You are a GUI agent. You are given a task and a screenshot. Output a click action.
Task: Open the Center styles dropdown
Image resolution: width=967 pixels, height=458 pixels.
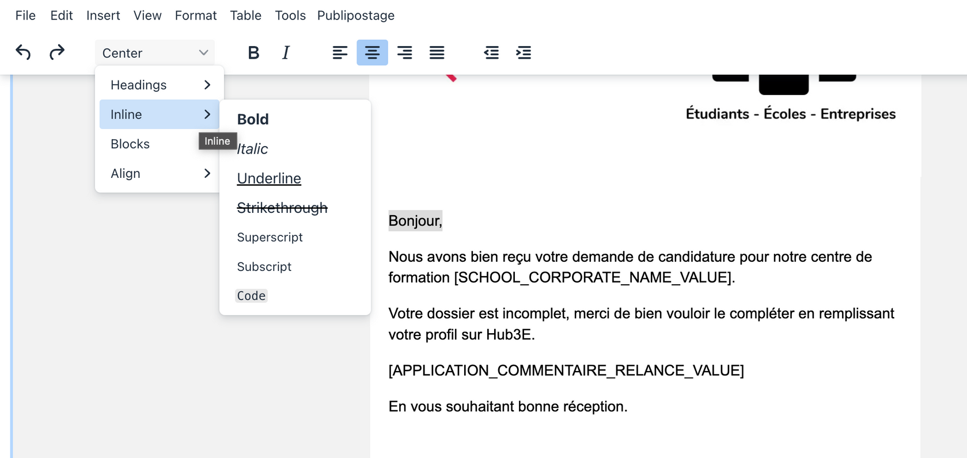(155, 53)
